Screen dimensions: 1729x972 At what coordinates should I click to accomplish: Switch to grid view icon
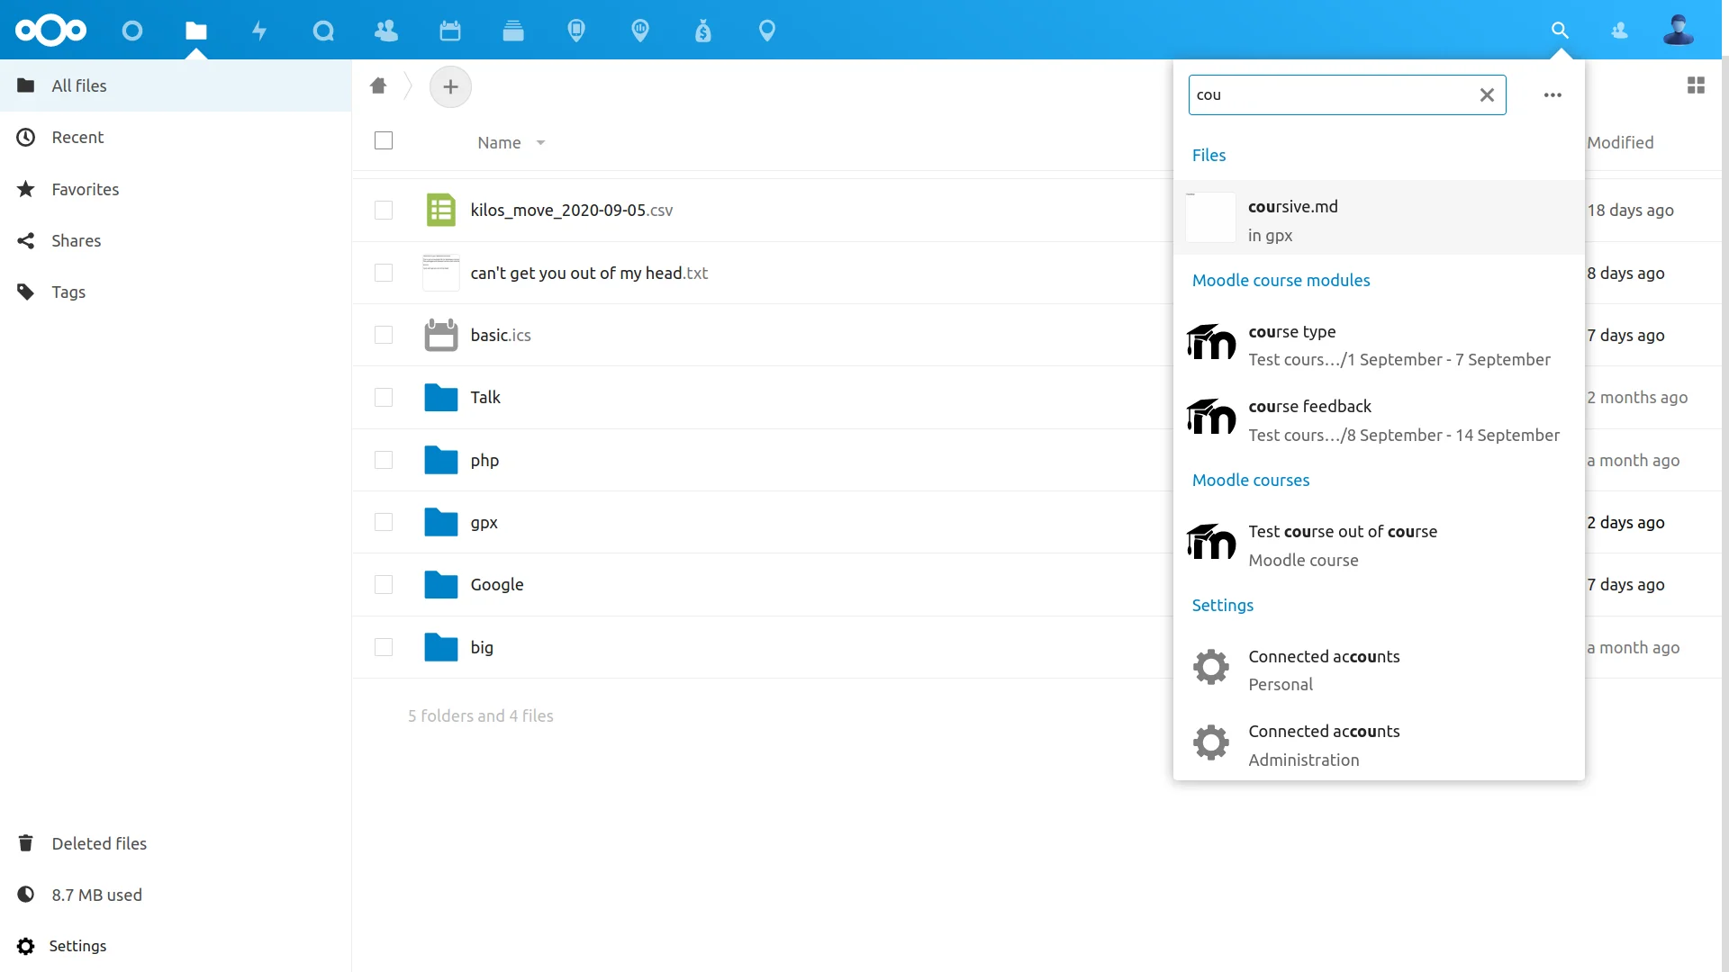(x=1696, y=85)
